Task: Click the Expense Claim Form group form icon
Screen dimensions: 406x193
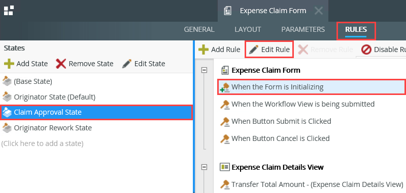Action: coord(225,70)
